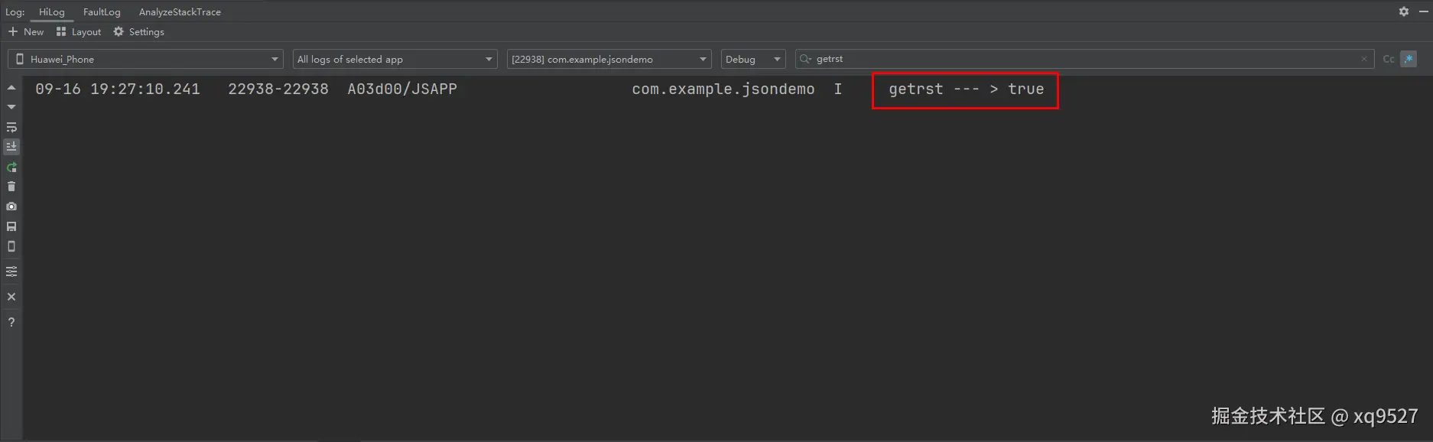The width and height of the screenshot is (1433, 442).
Task: Open search history magnifier icon
Action: coord(805,59)
